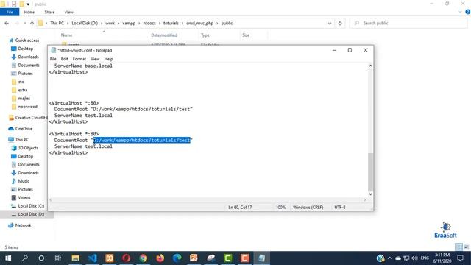This screenshot has height=265, width=471.
Task: Open Notepad Help menu
Action: (x=108, y=59)
